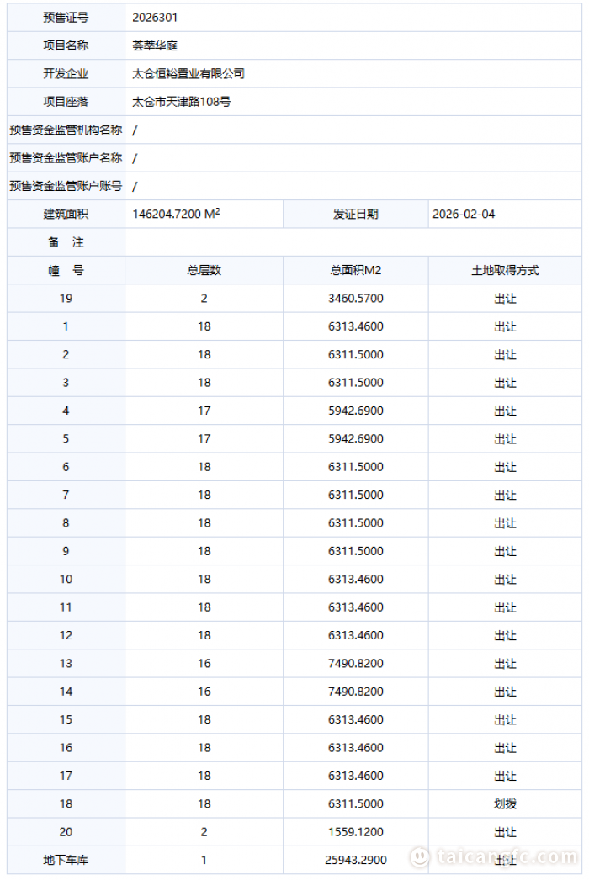The height and width of the screenshot is (880, 589).
Task: Click the 备注 row label
Action: click(66, 242)
